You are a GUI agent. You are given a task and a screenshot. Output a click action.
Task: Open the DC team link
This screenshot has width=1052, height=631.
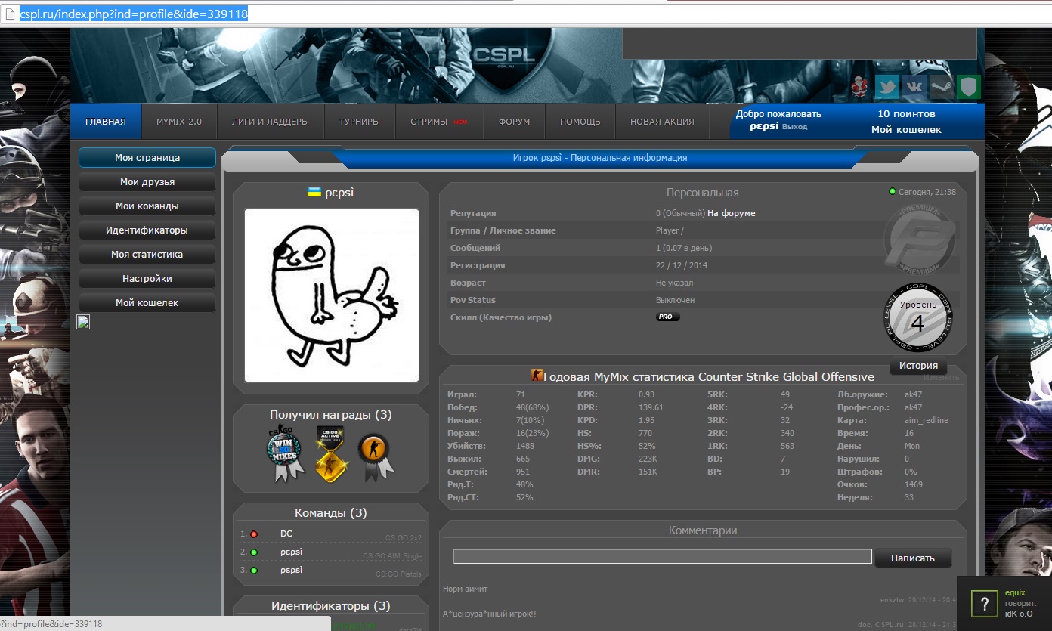click(286, 534)
